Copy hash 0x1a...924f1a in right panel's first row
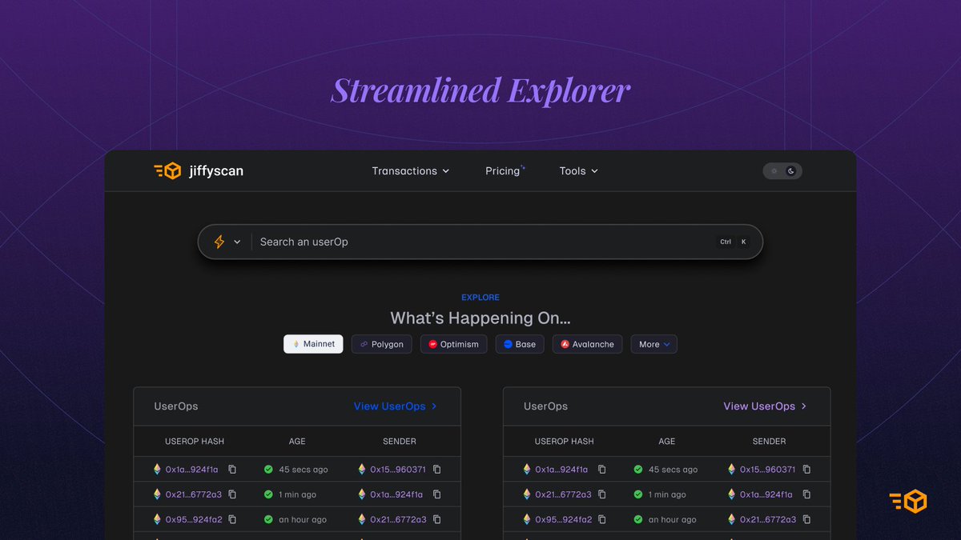Viewport: 961px width, 540px height. click(x=602, y=470)
